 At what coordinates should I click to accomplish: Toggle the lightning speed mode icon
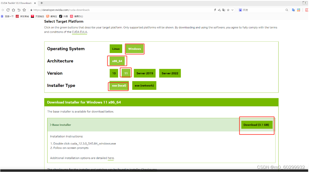(215, 10)
